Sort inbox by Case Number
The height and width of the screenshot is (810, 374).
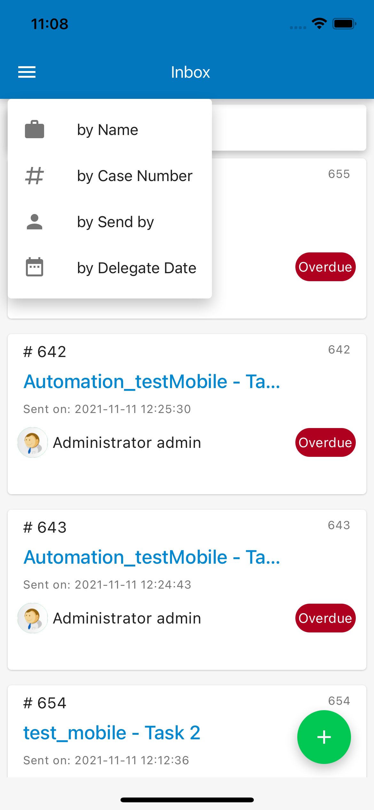(135, 176)
